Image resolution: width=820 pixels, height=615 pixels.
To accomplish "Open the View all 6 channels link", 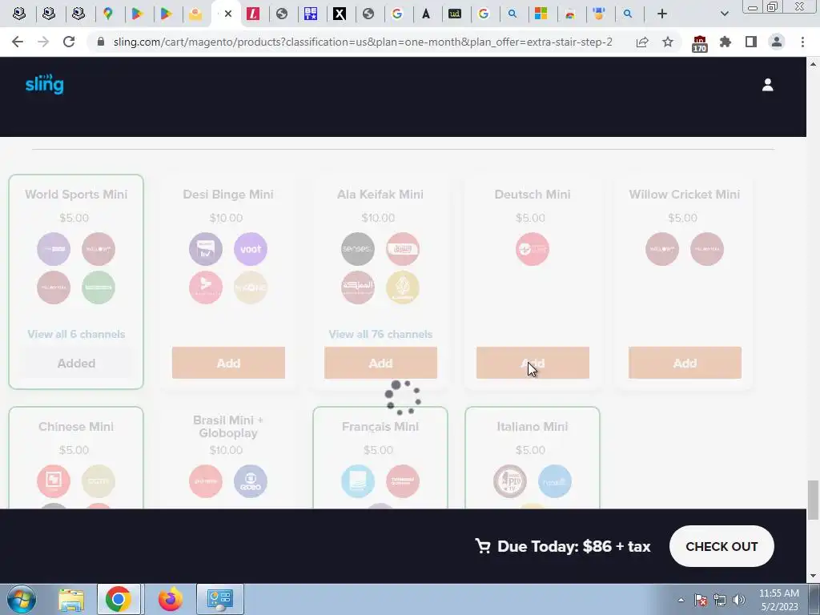I will click(76, 334).
